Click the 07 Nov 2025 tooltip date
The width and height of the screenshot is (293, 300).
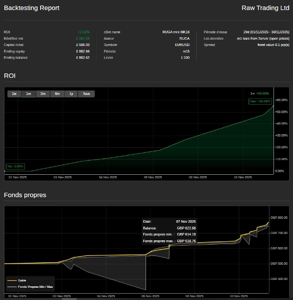pyautogui.click(x=186, y=221)
